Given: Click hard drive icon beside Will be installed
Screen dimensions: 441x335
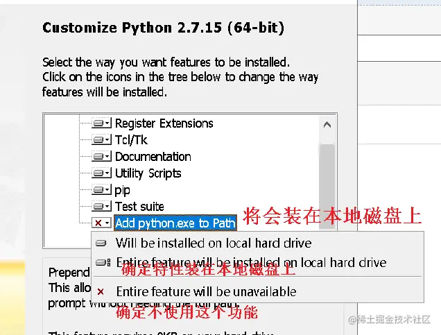Looking at the screenshot, I should click(101, 243).
